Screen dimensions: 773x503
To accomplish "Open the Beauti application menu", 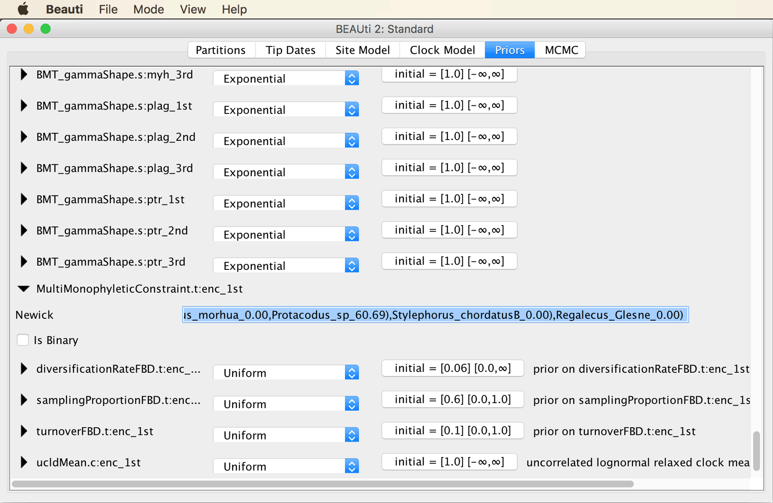I will [64, 9].
